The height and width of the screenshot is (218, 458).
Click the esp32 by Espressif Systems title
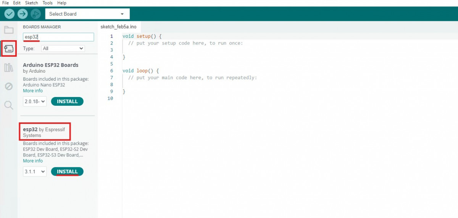pos(44,132)
